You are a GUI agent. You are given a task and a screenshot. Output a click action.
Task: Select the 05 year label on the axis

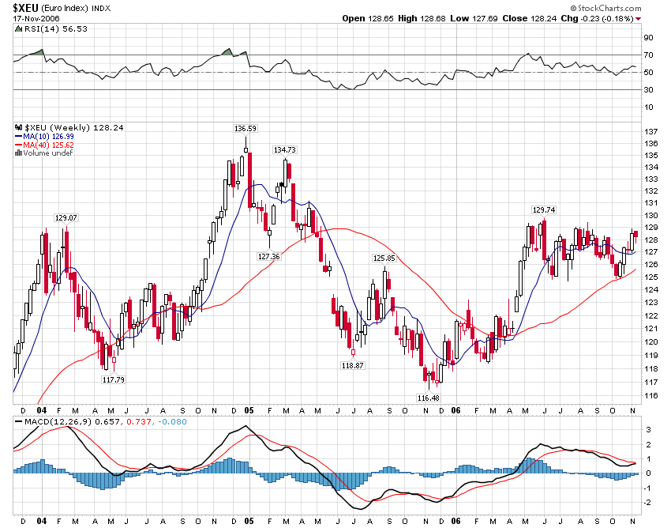click(x=249, y=411)
